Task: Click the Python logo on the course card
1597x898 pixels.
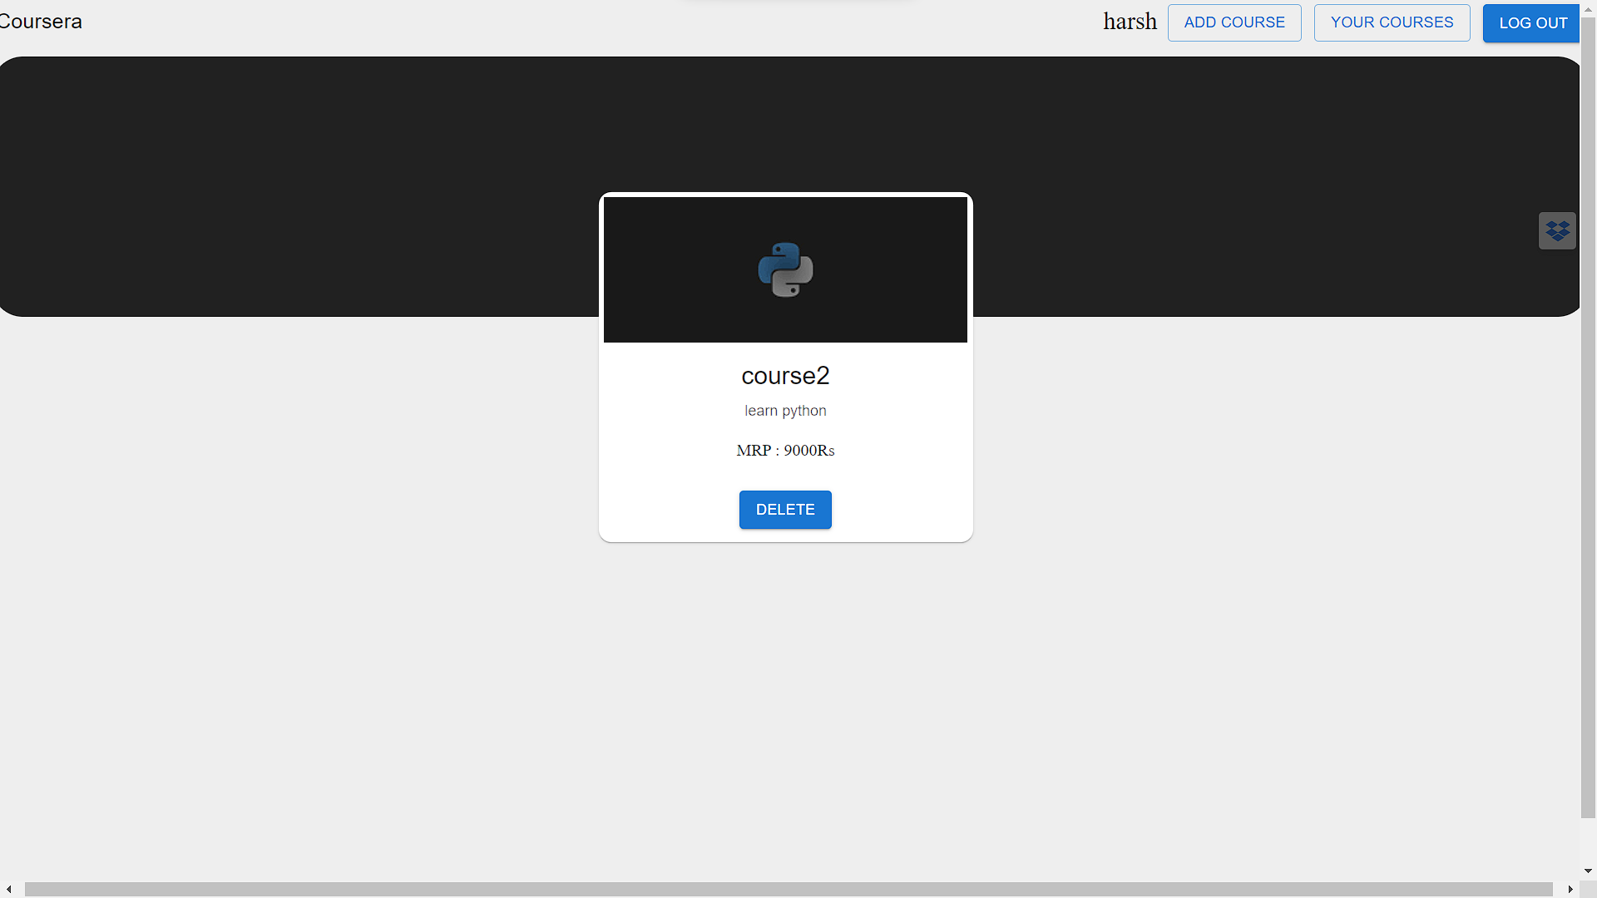Action: pyautogui.click(x=784, y=269)
